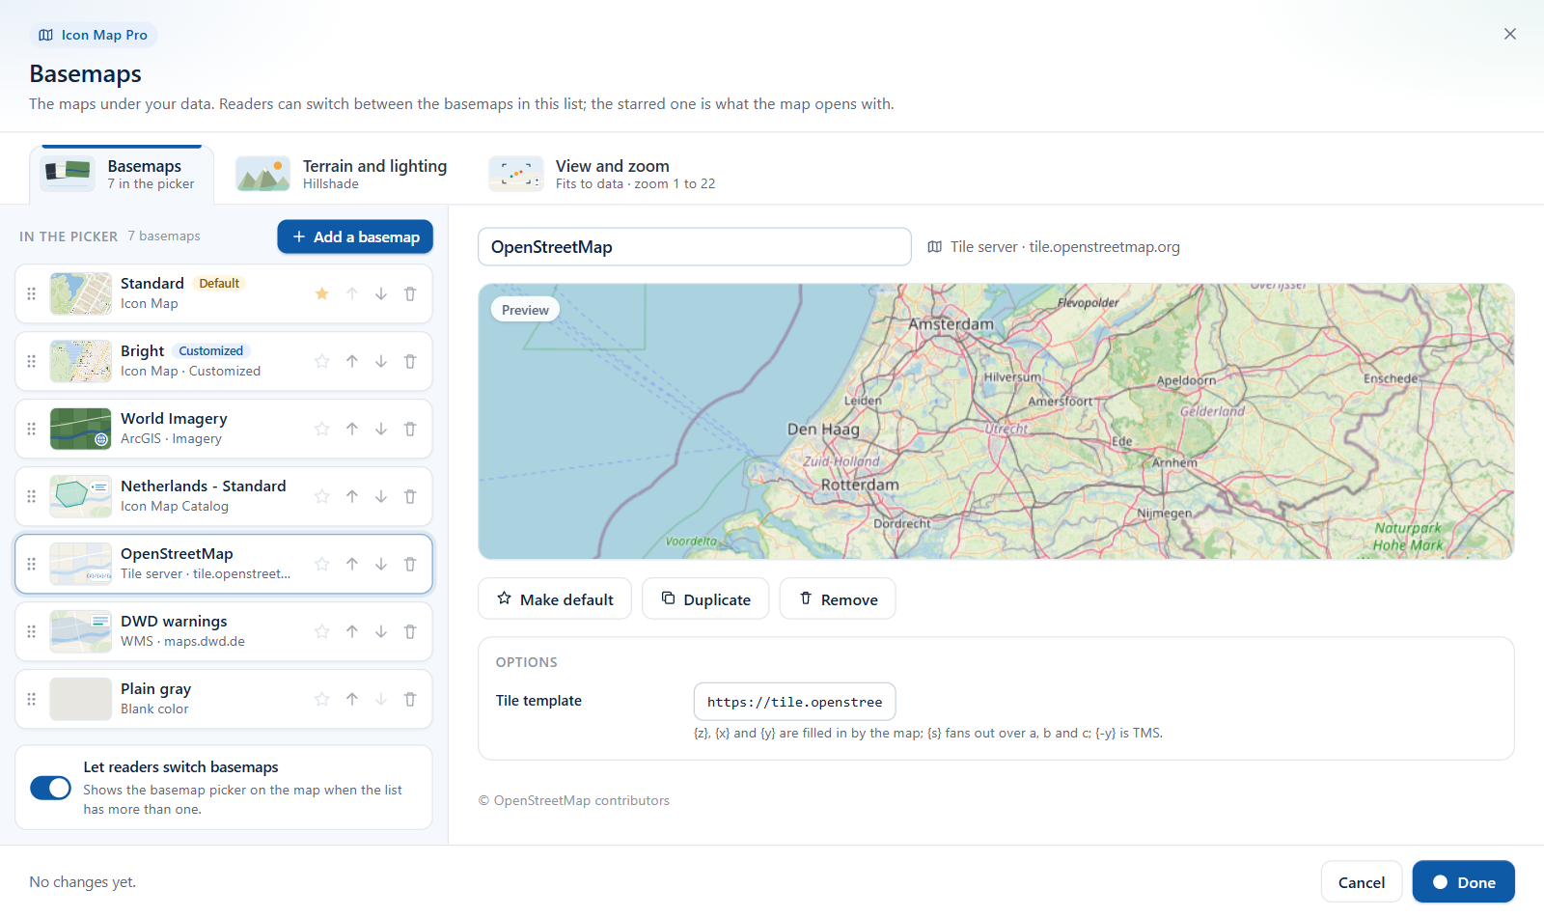The height and width of the screenshot is (917, 1544).
Task: Cancel the basemaps dialog
Action: pyautogui.click(x=1362, y=882)
